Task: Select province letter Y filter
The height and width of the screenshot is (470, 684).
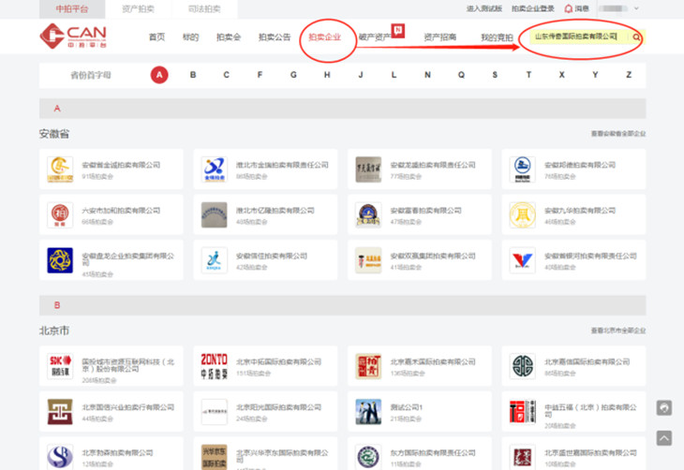Action: coord(595,75)
